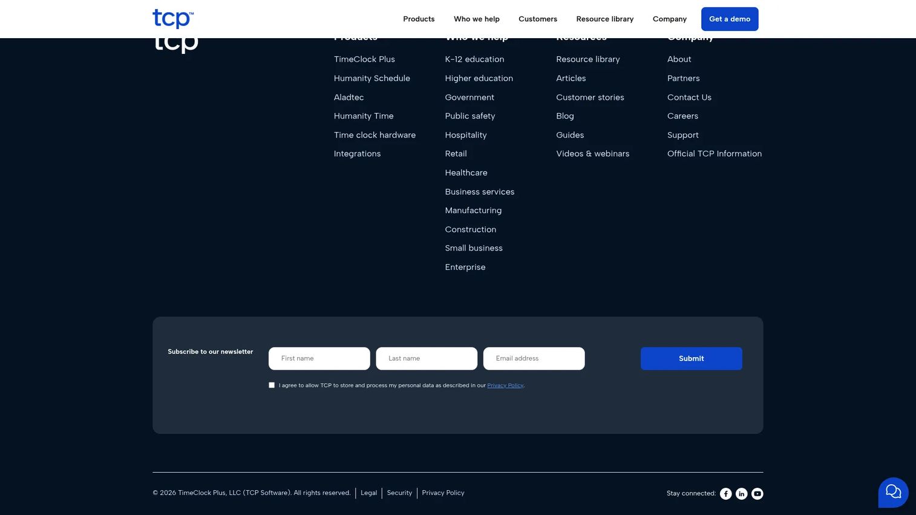
Task: Focus the Email address field
Action: point(534,358)
